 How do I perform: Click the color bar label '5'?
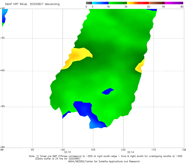[x=92, y=7]
